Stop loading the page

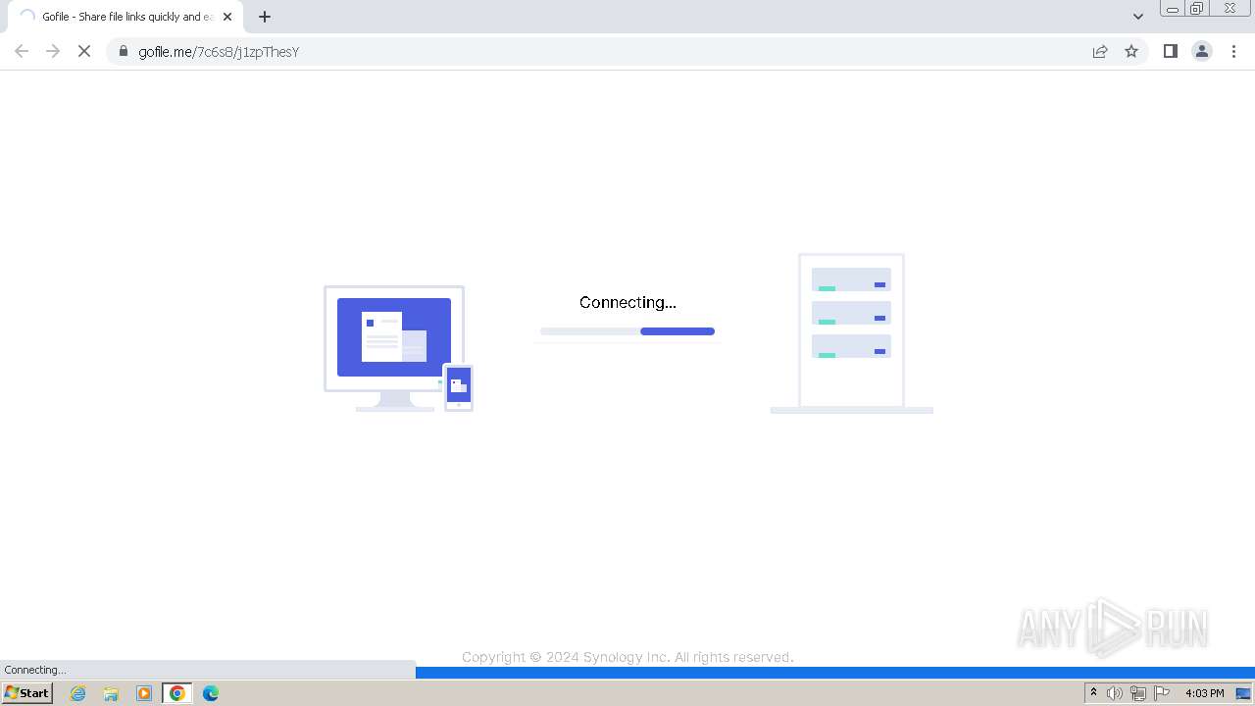point(84,51)
